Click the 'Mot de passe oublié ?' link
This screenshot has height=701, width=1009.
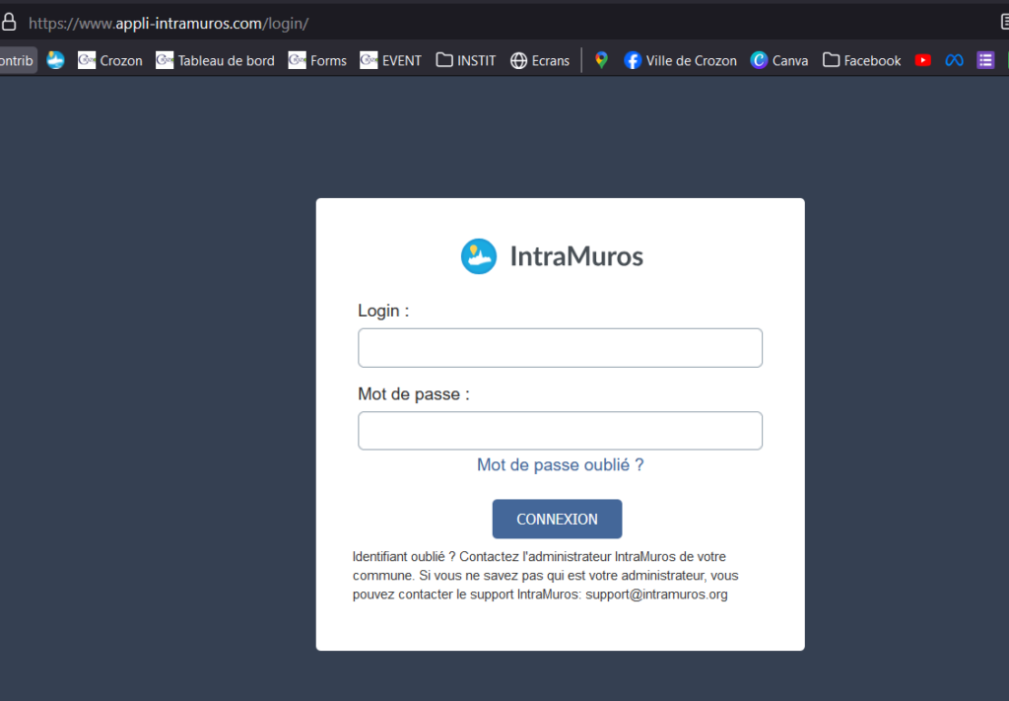pos(560,464)
